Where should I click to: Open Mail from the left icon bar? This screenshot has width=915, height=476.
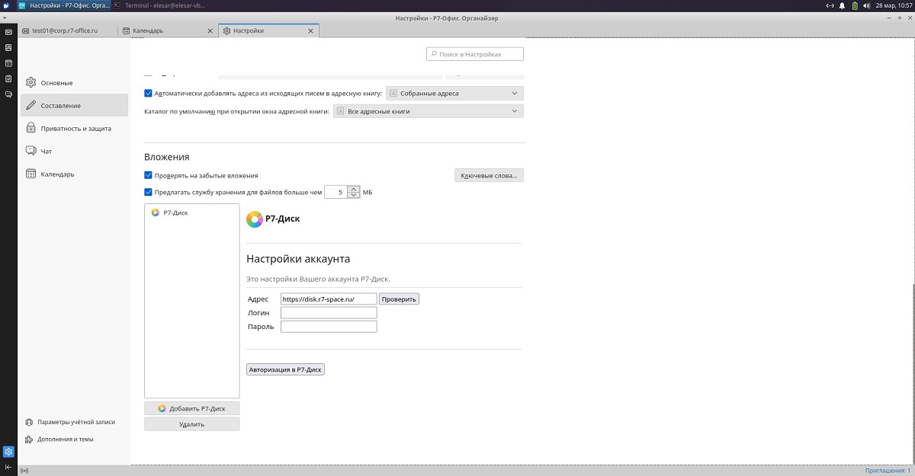[8, 32]
